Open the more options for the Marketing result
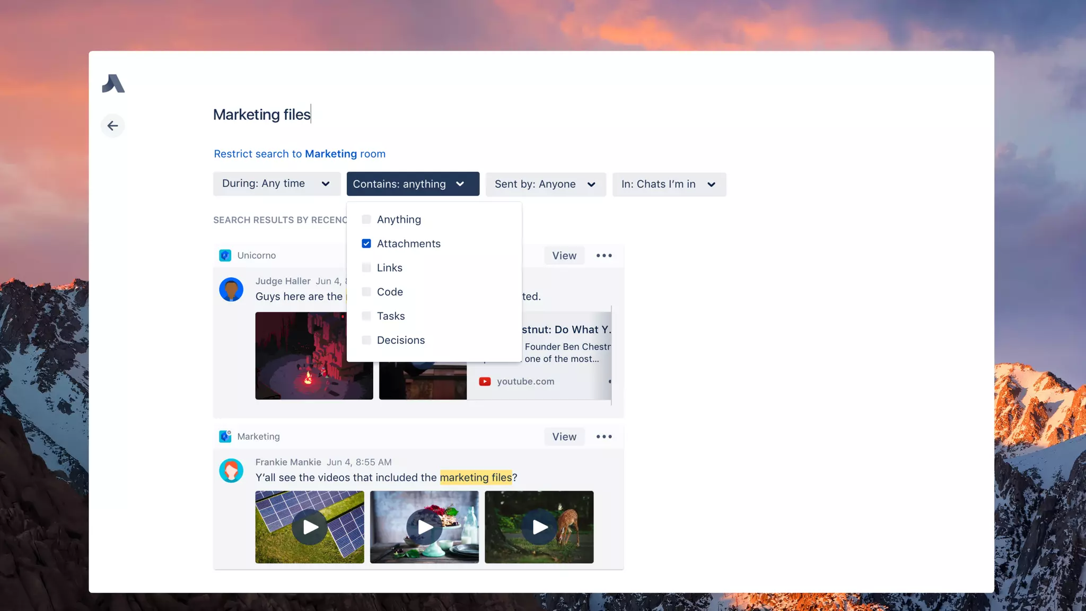This screenshot has width=1086, height=611. click(x=604, y=437)
